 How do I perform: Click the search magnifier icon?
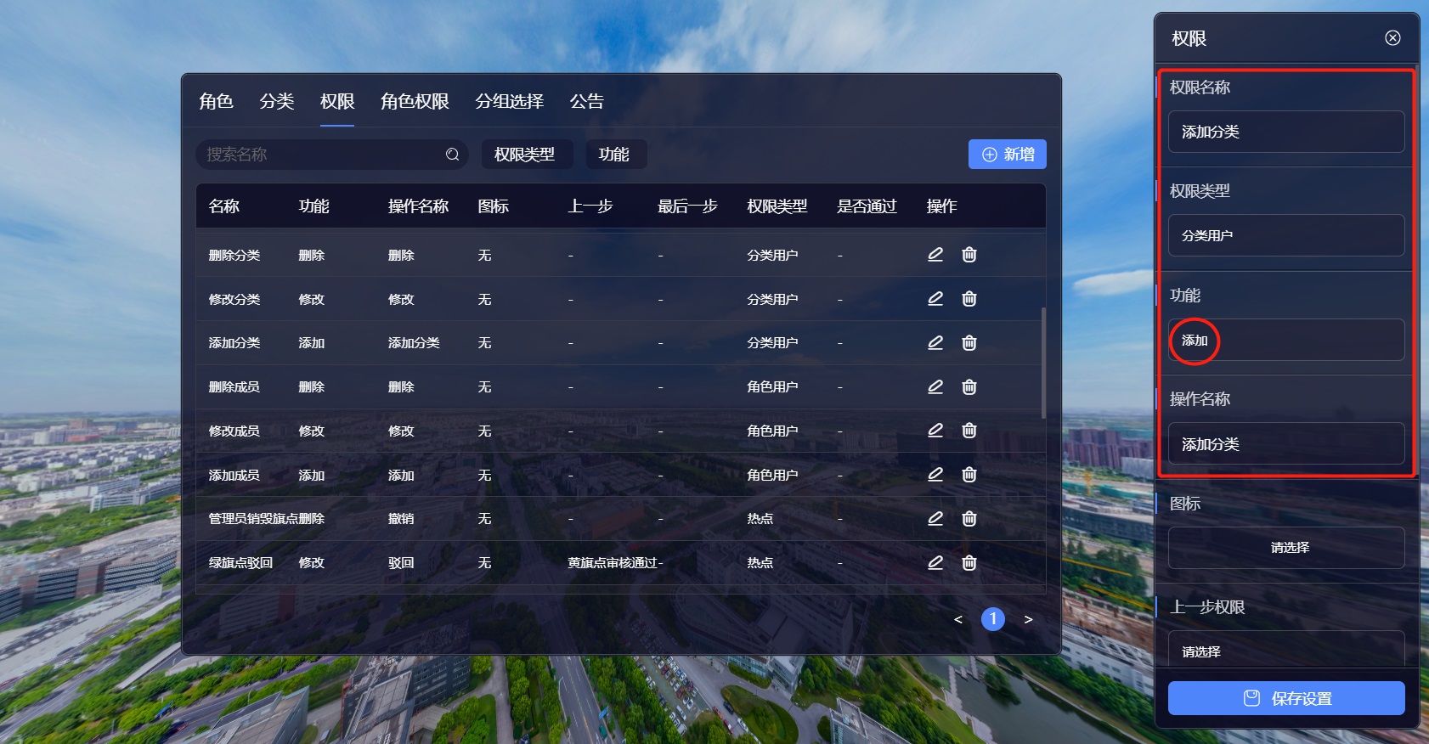point(452,155)
